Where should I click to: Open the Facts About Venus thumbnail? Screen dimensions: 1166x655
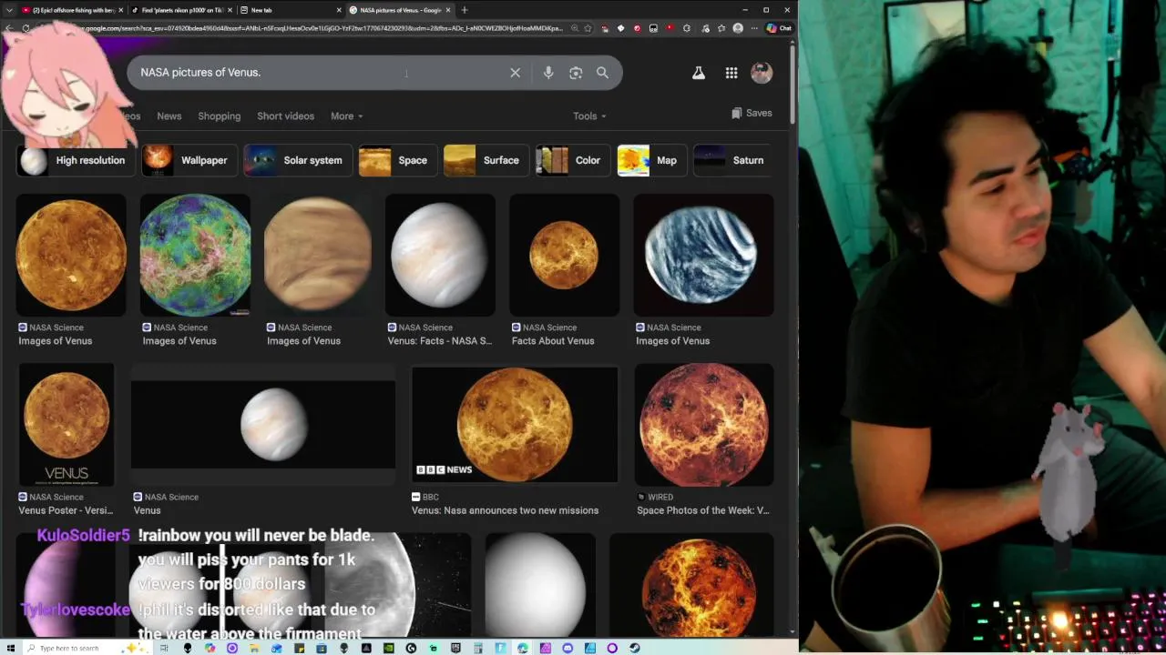point(564,256)
